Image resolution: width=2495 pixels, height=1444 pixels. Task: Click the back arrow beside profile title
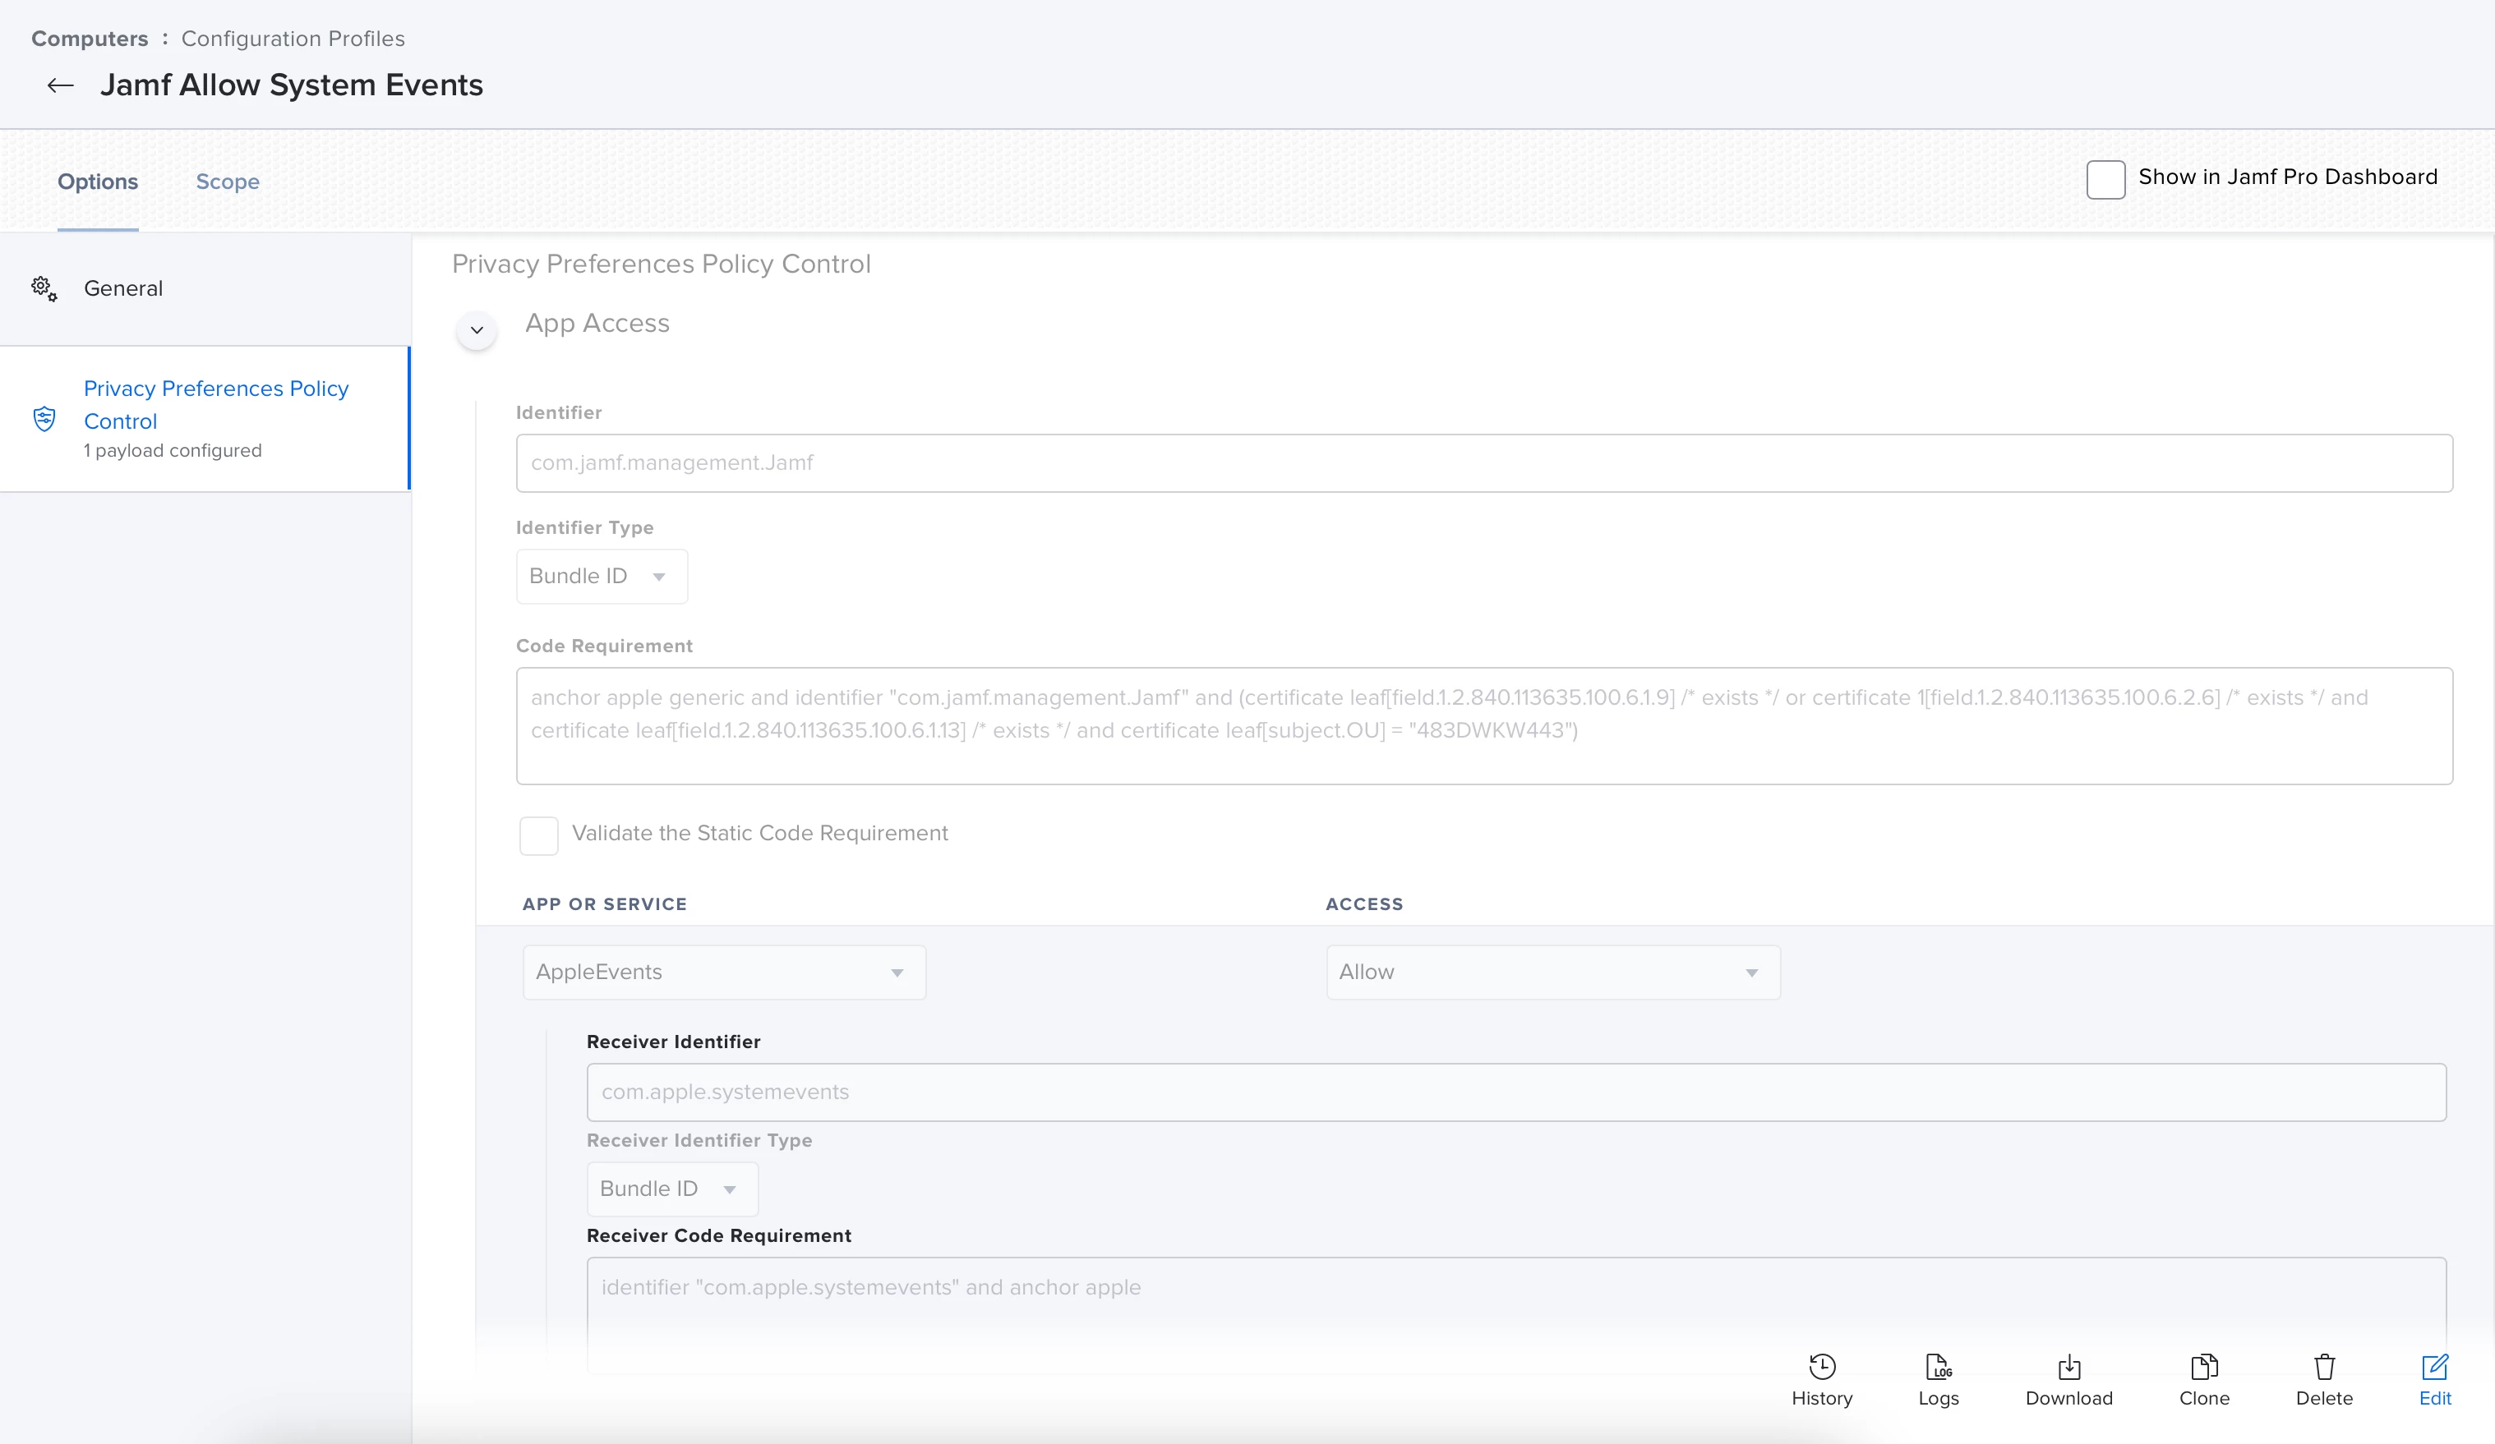[60, 85]
